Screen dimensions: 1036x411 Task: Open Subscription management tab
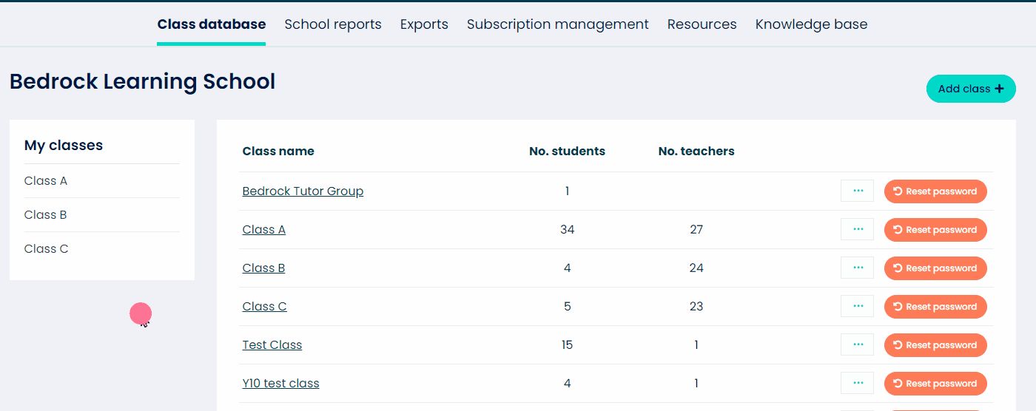coord(558,24)
